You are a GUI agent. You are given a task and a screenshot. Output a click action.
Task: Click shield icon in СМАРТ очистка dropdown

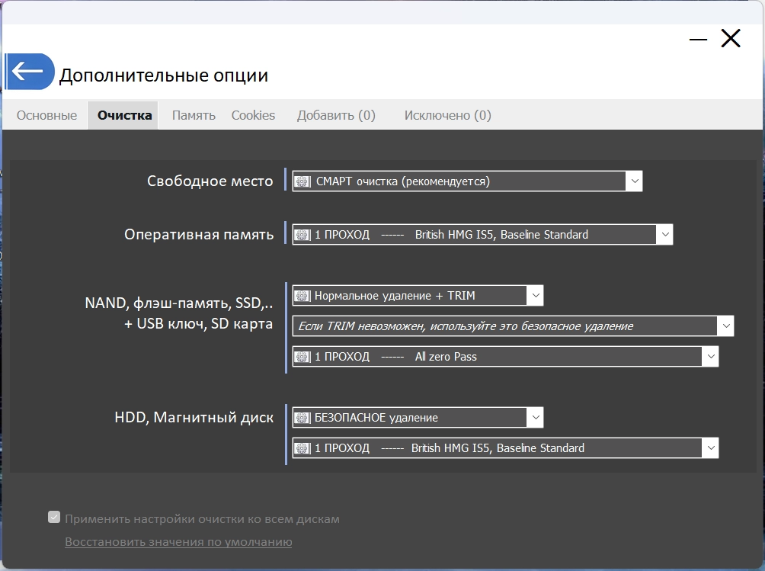[x=302, y=181]
